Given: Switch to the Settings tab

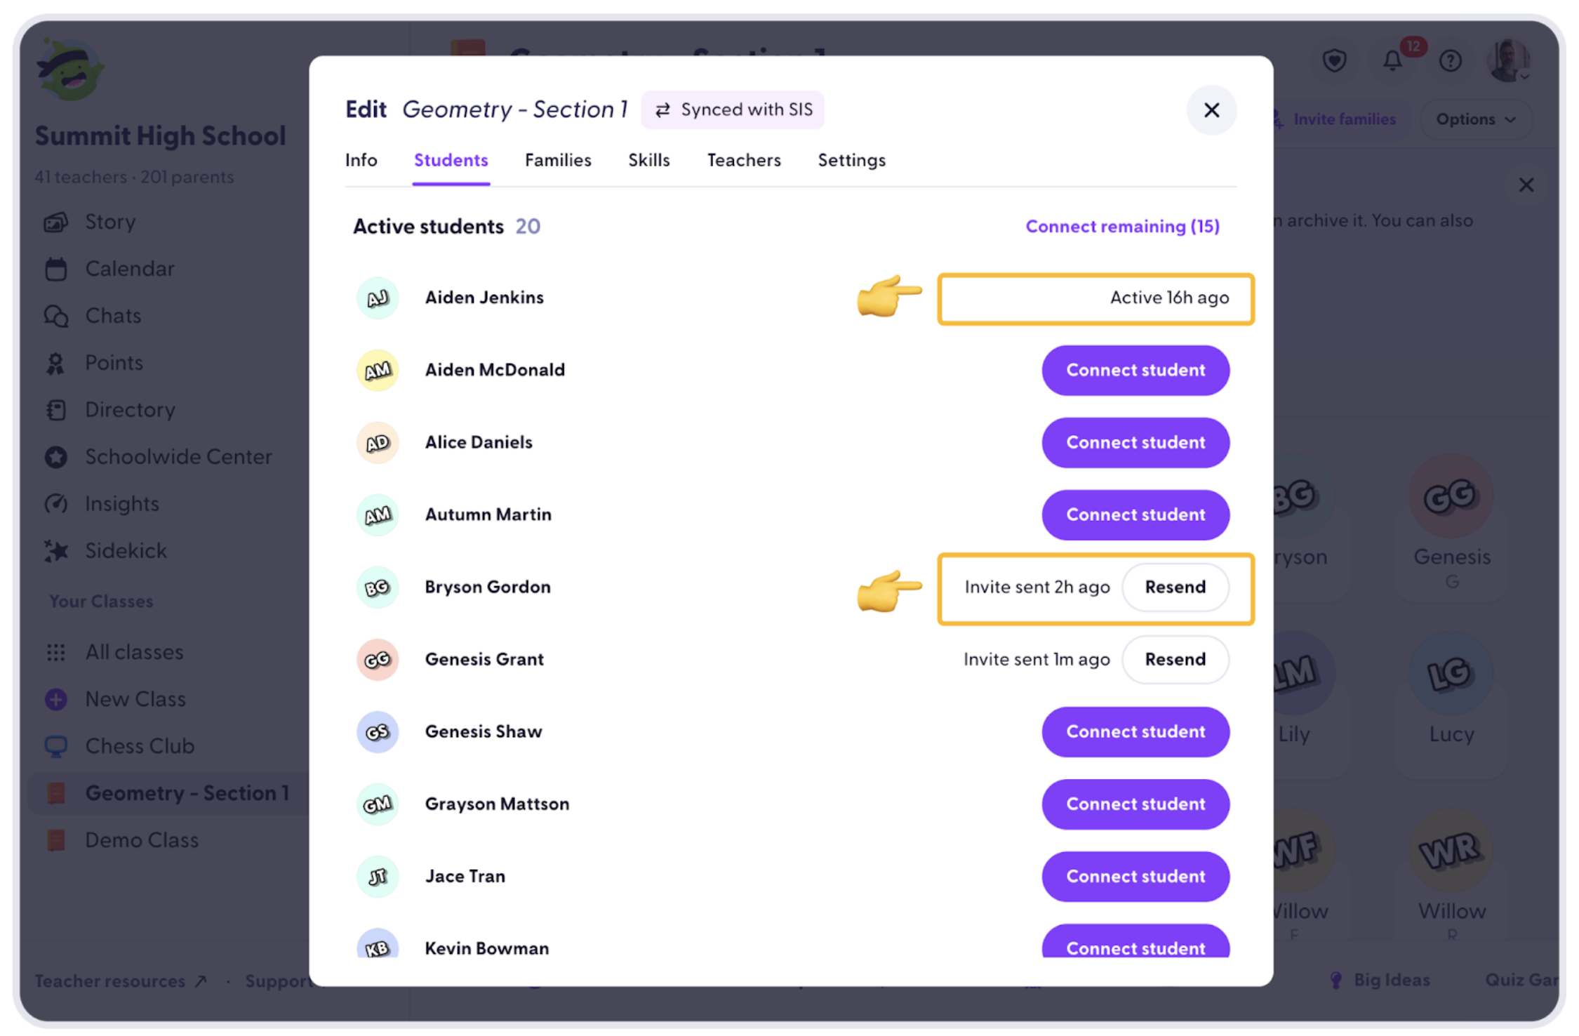Looking at the screenshot, I should (x=851, y=160).
